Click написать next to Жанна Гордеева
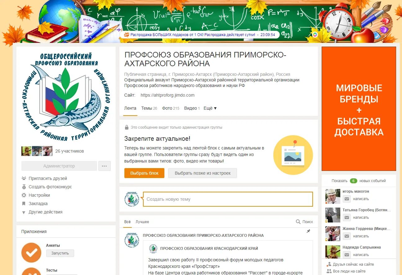 pyautogui.click(x=361, y=236)
